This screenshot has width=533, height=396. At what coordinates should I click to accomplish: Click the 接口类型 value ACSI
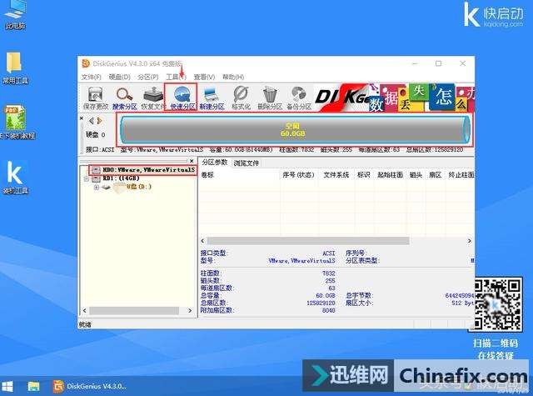tap(328, 253)
